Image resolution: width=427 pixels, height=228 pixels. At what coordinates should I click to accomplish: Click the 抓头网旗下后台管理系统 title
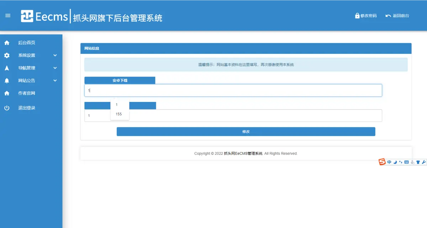click(117, 18)
